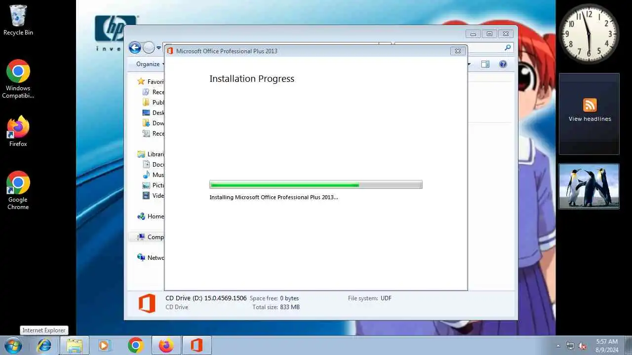The image size is (632, 355).
Task: Click the network tray icon
Action: [x=570, y=346]
